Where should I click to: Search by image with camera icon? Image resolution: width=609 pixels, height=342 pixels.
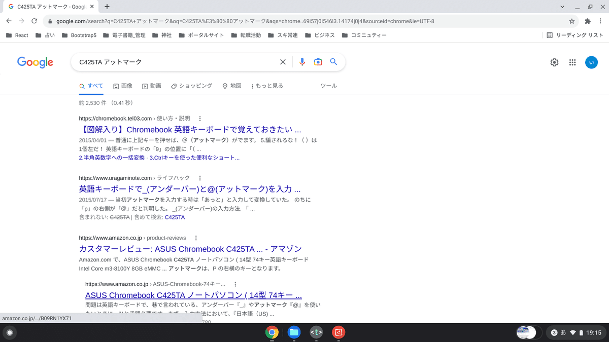click(318, 62)
